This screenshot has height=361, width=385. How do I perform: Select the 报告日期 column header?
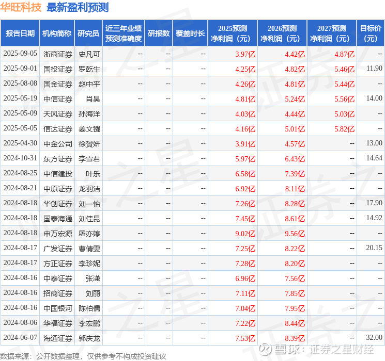coord(20,34)
